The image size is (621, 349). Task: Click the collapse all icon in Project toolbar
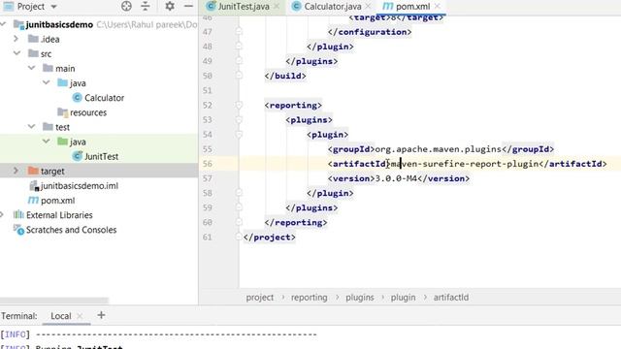pos(146,6)
